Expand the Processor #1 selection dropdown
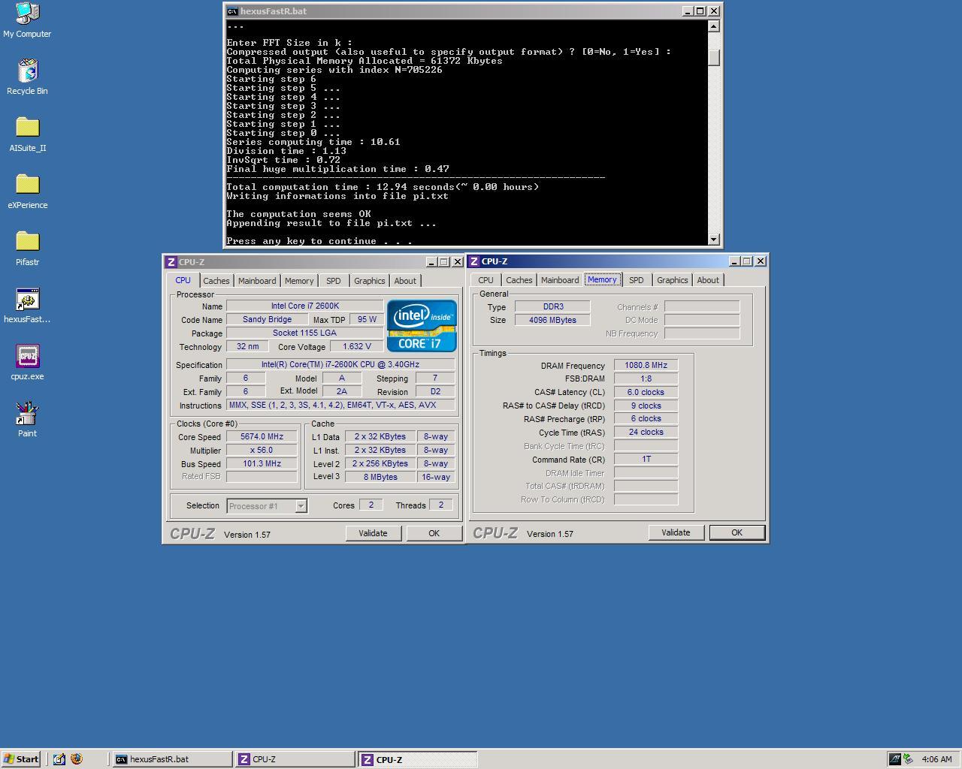Viewport: 962px width, 769px height. (x=301, y=506)
